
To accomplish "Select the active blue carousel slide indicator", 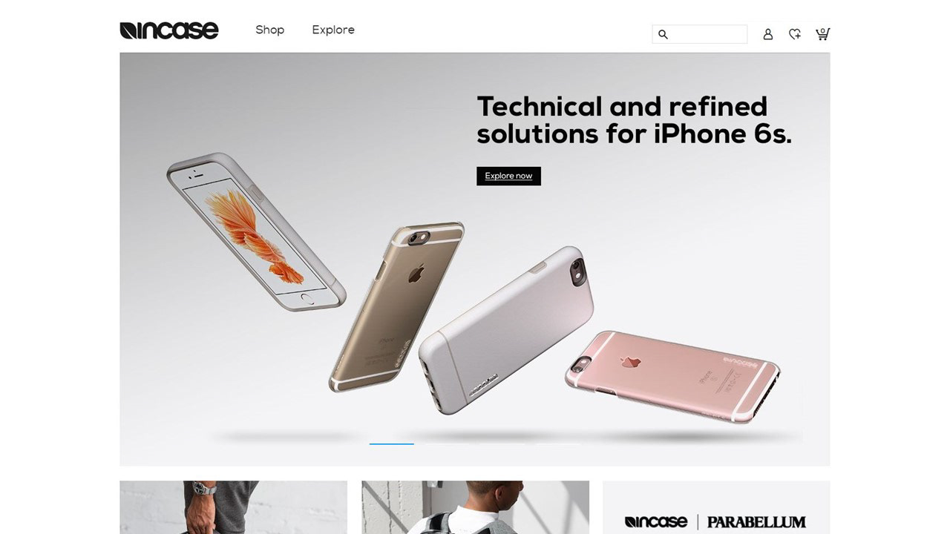I will pos(392,444).
